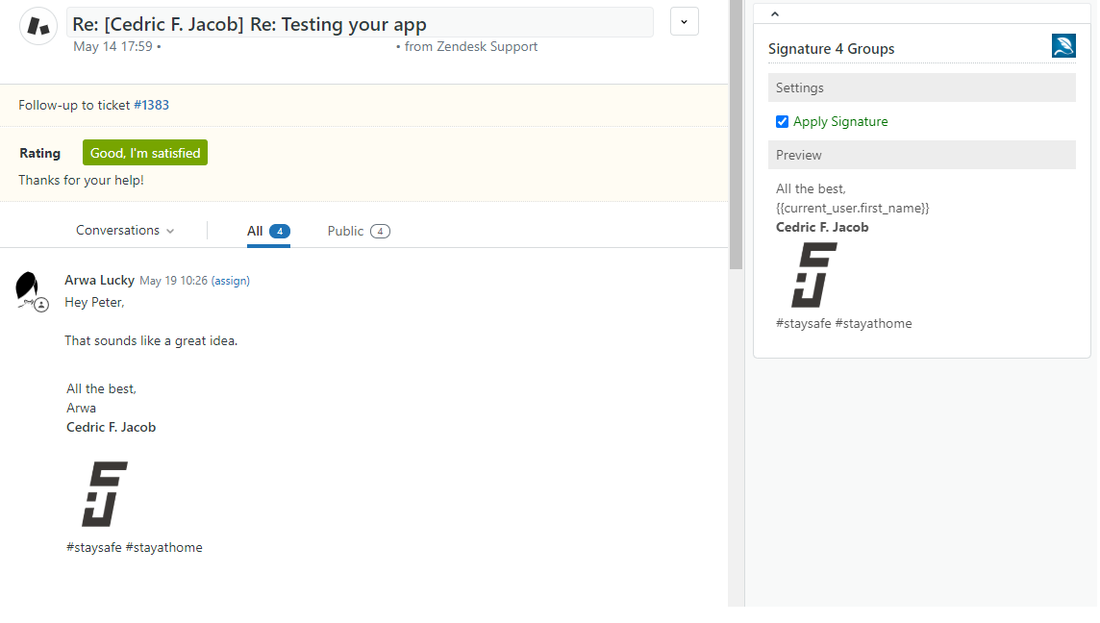Click Arwa Lucky's profile avatar
The image size is (1100, 623).
click(x=28, y=287)
